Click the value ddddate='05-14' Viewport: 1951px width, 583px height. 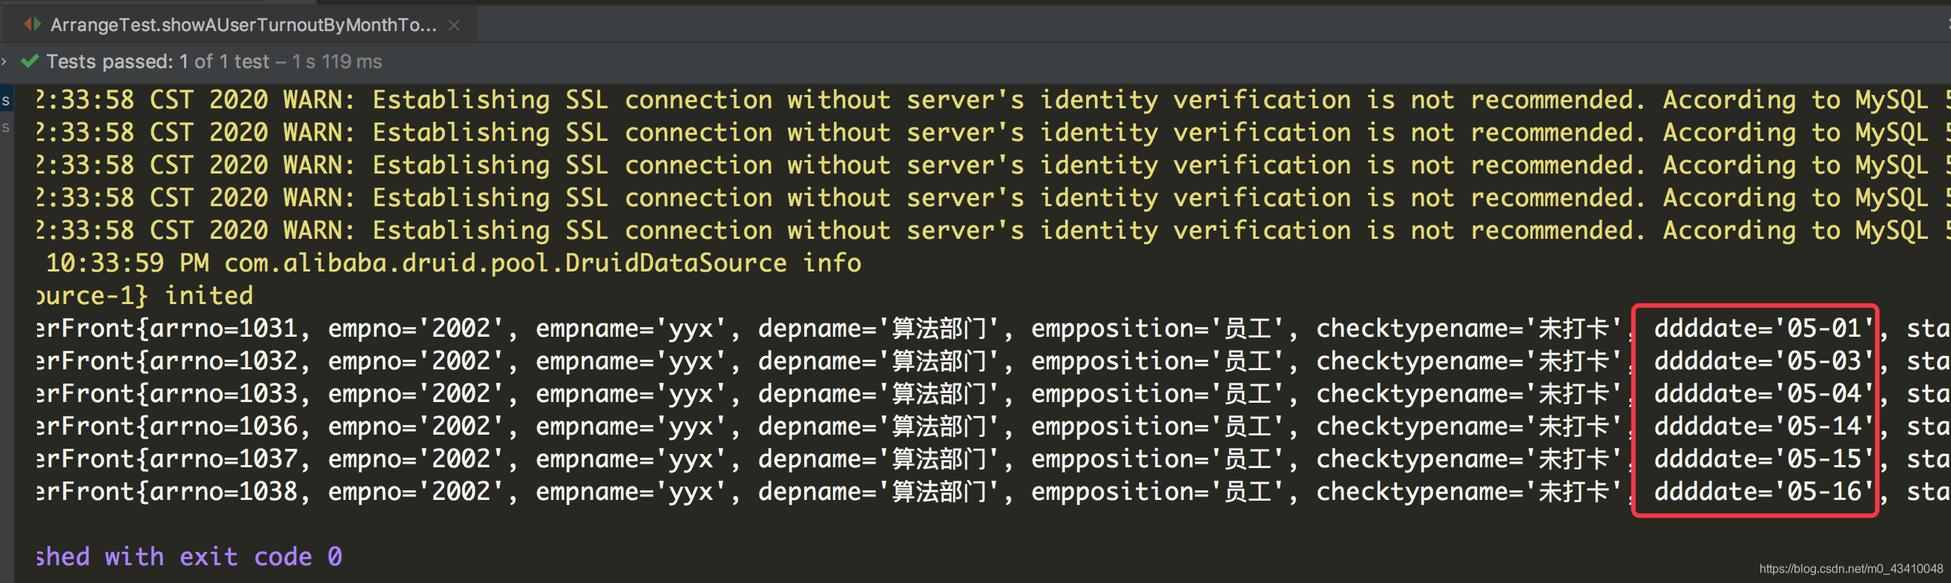(x=1764, y=426)
